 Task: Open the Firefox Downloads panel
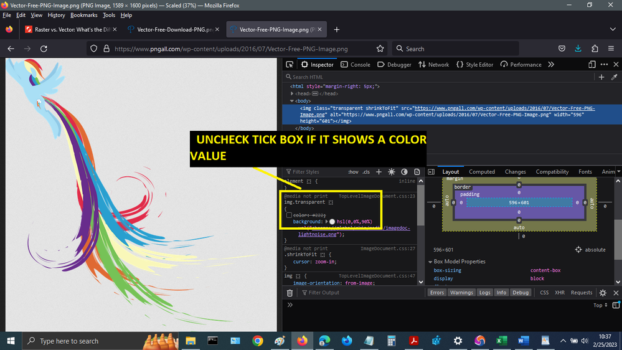[x=578, y=49]
